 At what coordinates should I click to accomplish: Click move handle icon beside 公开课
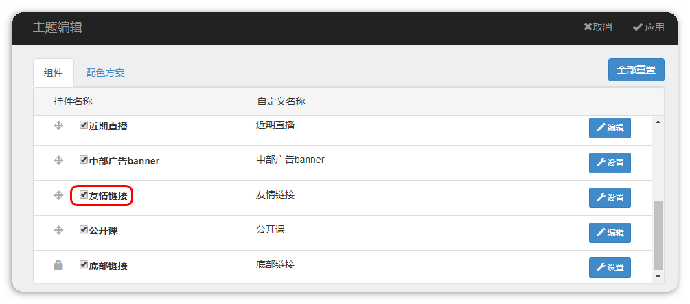coord(58,230)
